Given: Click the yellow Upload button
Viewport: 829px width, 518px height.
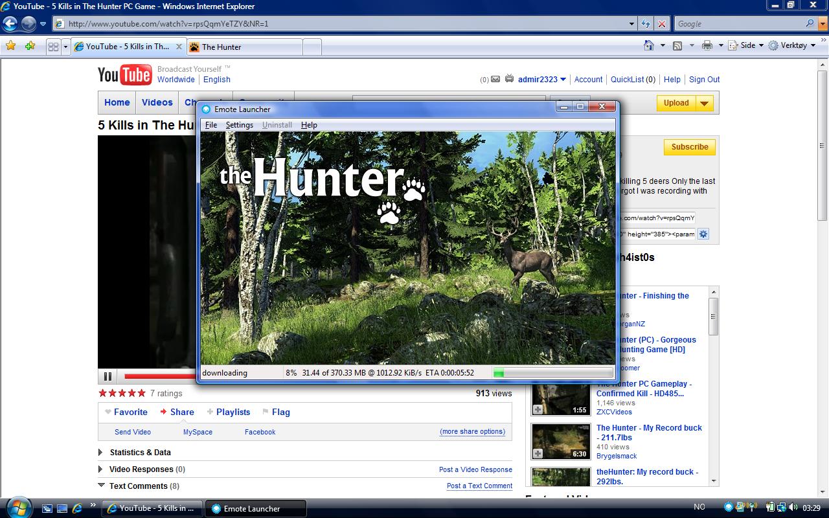Looking at the screenshot, I should tap(676, 103).
